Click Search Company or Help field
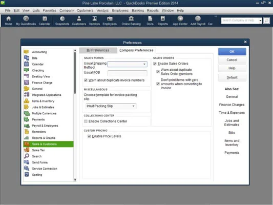This screenshot has width=273, height=205. click(240, 20)
